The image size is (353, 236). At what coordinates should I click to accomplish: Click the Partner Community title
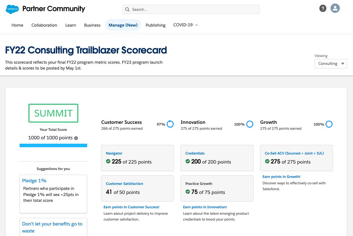click(54, 9)
